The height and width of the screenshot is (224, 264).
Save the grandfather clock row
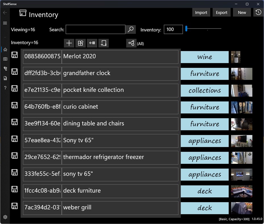[x=14, y=72]
